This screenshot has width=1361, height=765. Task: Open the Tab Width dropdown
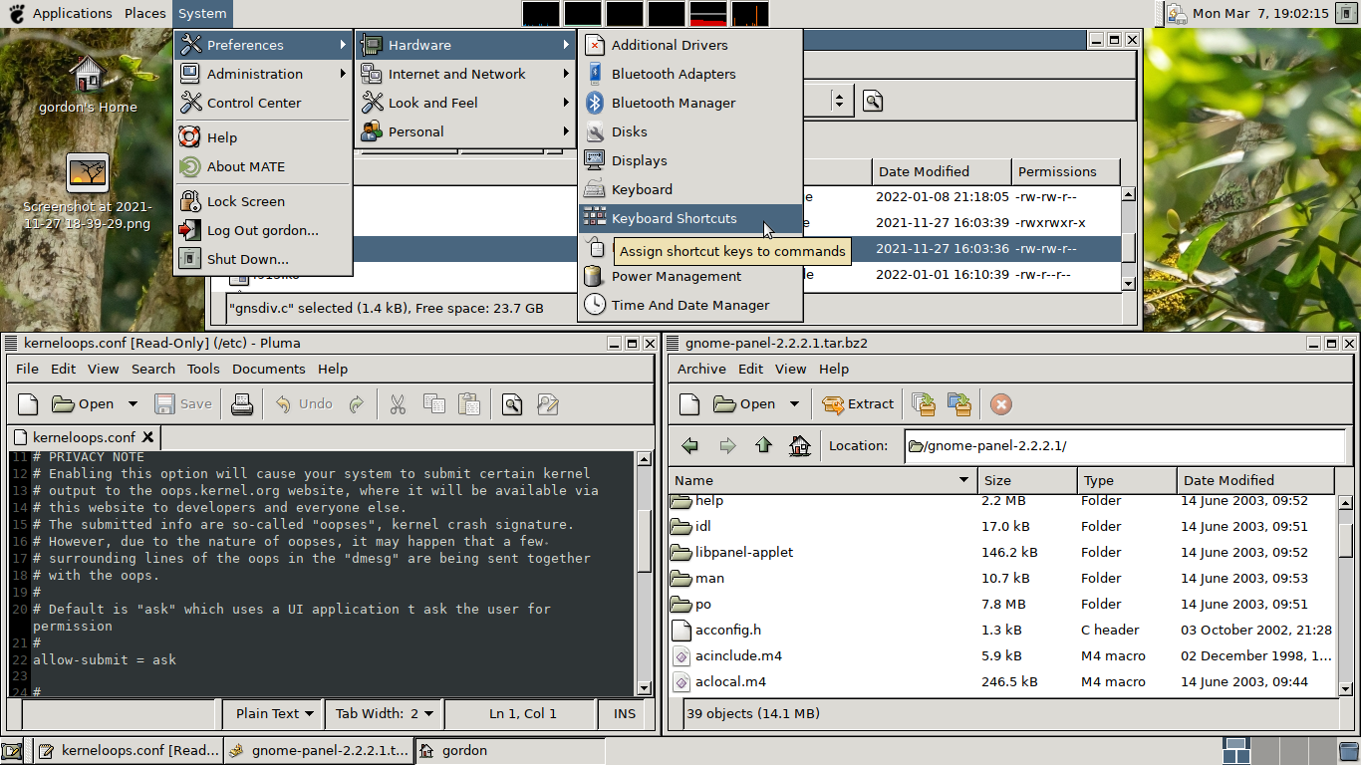385,713
